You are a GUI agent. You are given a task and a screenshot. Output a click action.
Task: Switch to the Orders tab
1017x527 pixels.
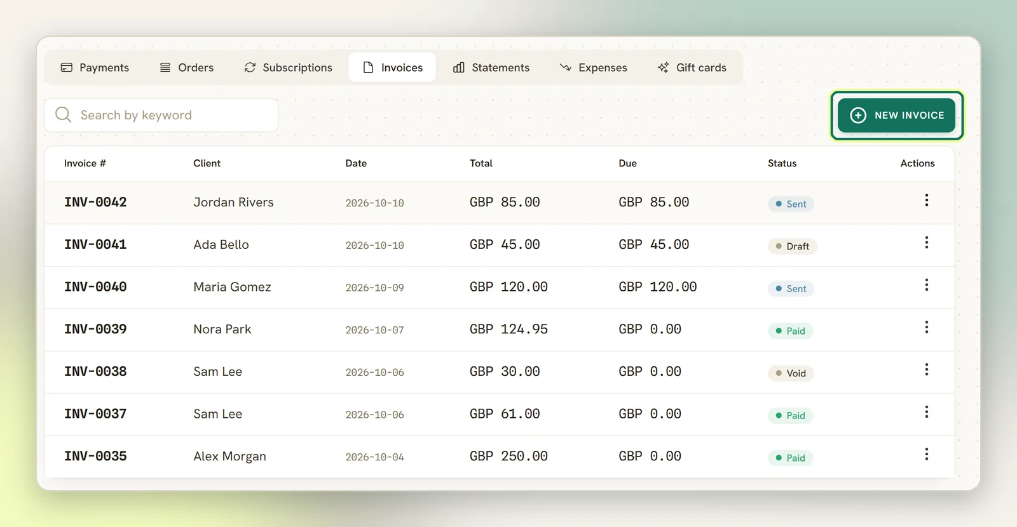pos(186,67)
